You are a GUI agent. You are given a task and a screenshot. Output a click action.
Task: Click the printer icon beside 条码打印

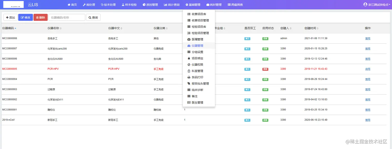click(x=188, y=77)
